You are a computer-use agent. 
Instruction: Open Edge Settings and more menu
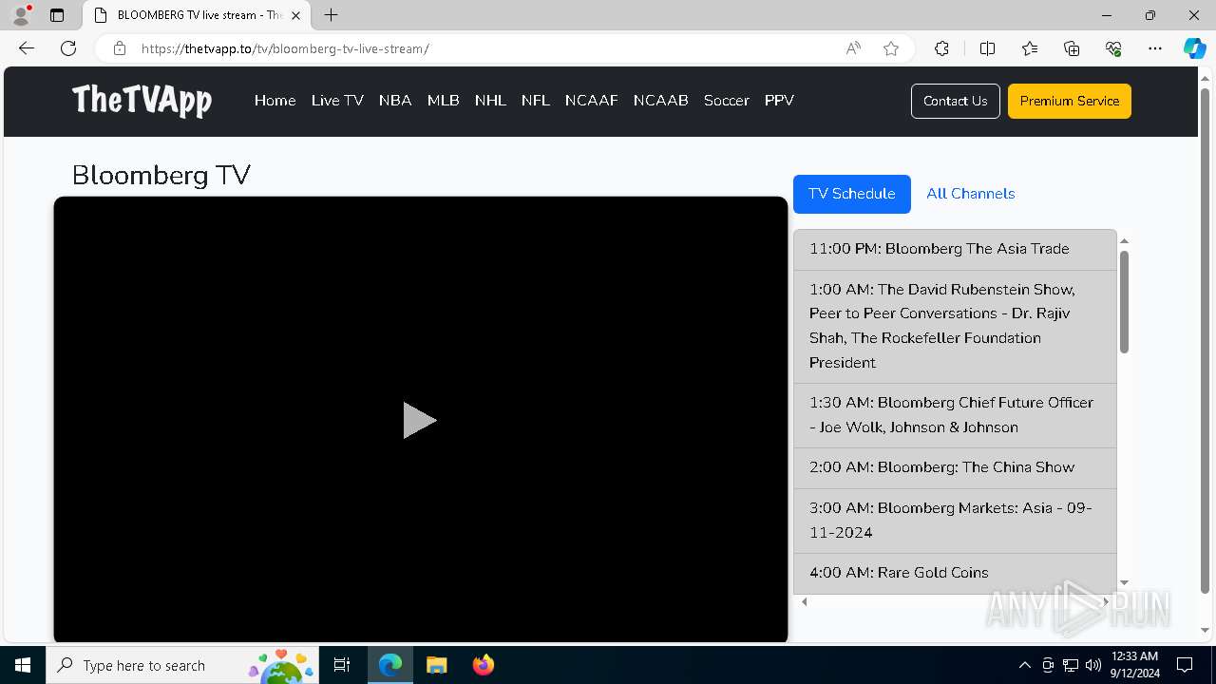point(1155,48)
